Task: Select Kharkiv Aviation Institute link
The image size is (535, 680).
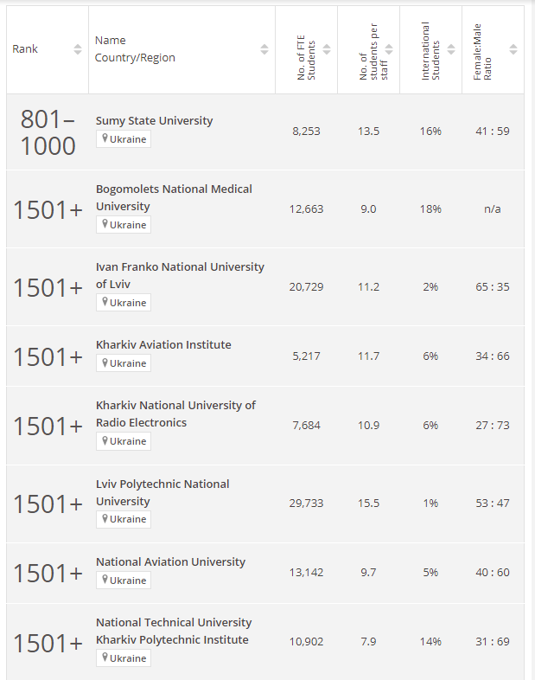Action: point(163,344)
